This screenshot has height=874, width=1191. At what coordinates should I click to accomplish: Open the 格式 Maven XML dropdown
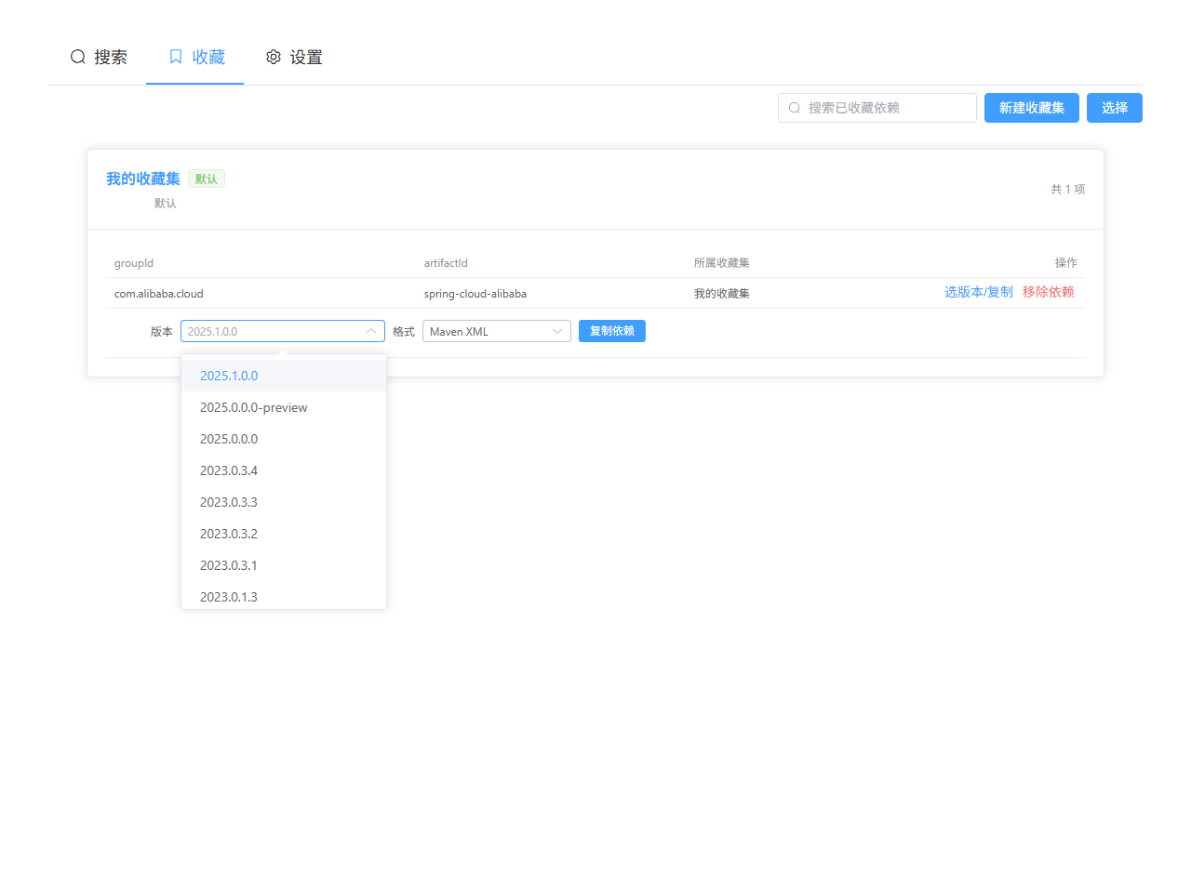point(497,331)
